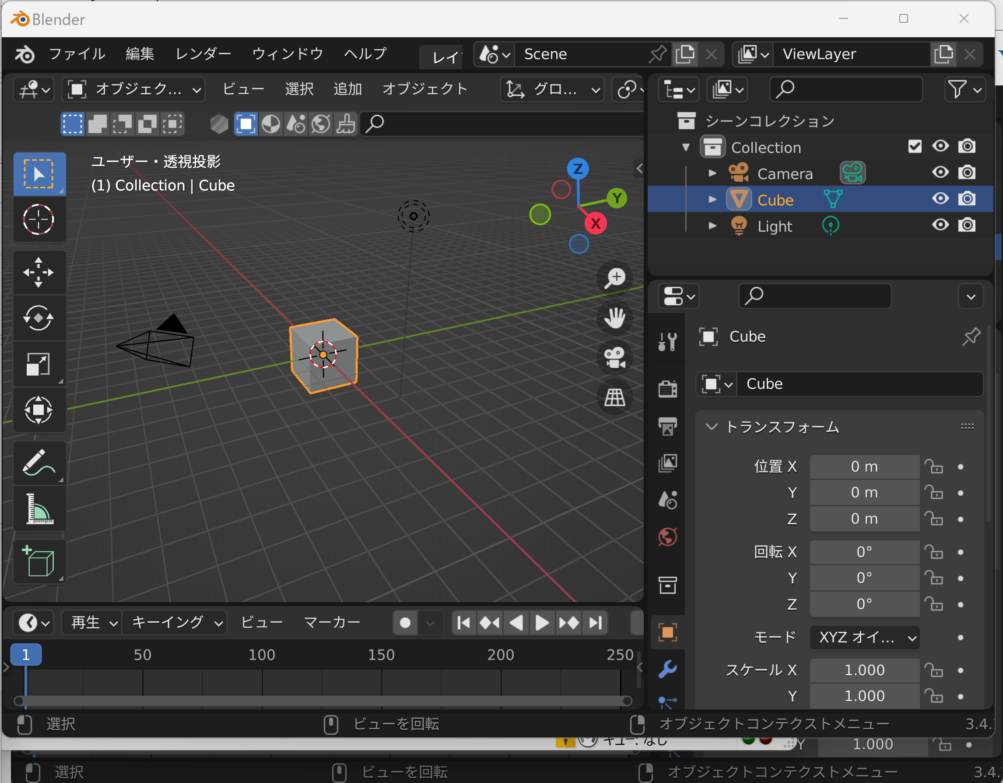The image size is (1003, 783).
Task: Select the Scale tool
Action: pos(39,364)
